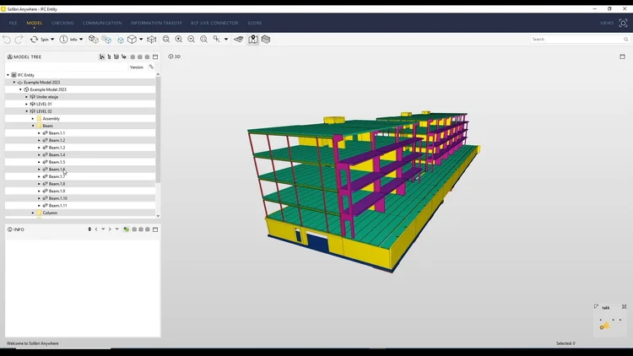Switch to the SCORE tab
The width and height of the screenshot is (633, 356).
(254, 23)
